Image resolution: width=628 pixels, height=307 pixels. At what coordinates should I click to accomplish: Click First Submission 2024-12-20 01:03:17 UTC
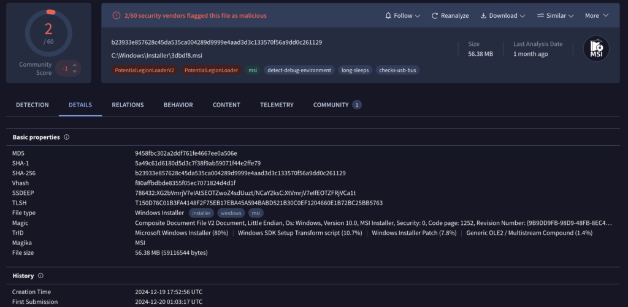[x=169, y=302]
